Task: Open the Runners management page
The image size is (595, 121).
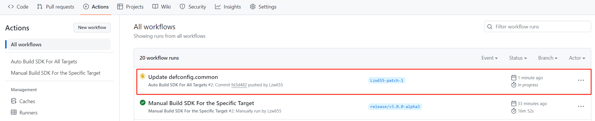Action: [x=28, y=112]
